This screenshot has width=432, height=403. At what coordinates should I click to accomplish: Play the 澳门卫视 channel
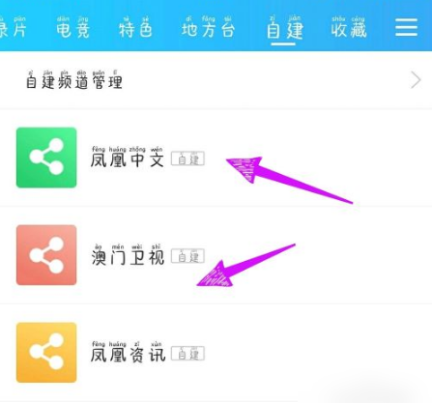(128, 255)
